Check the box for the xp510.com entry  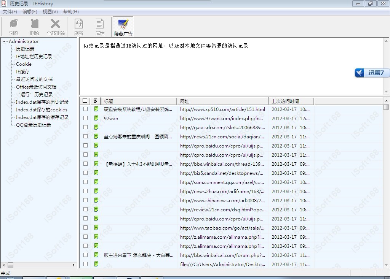pyautogui.click(x=85, y=109)
